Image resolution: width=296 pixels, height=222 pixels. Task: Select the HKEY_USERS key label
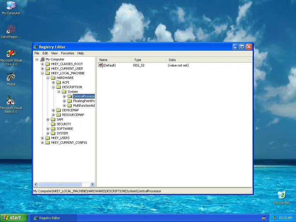(60, 138)
